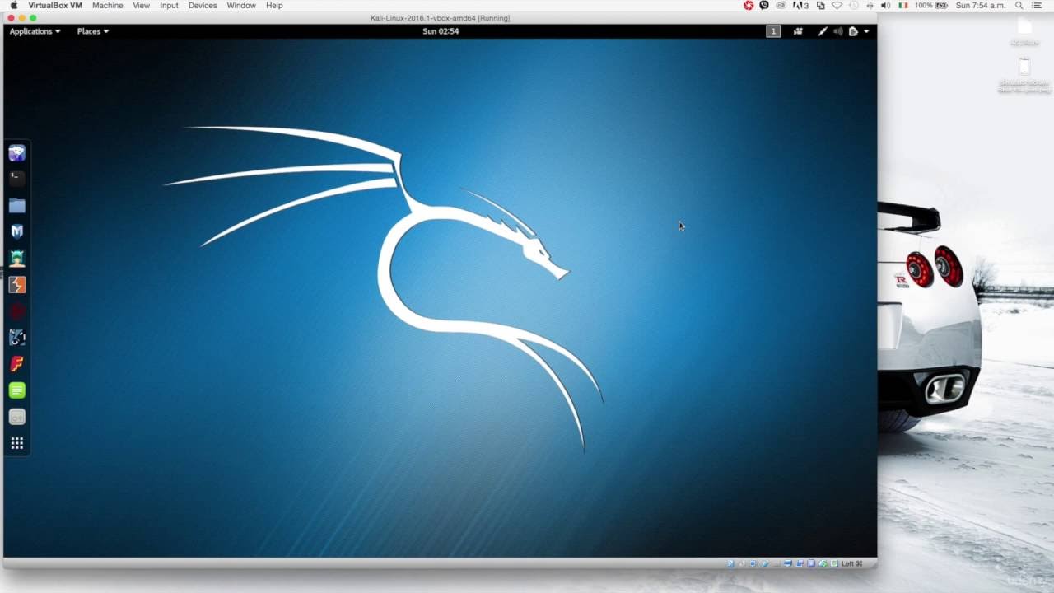Click the Sun 02:54 clock in Kali top bar

[441, 31]
